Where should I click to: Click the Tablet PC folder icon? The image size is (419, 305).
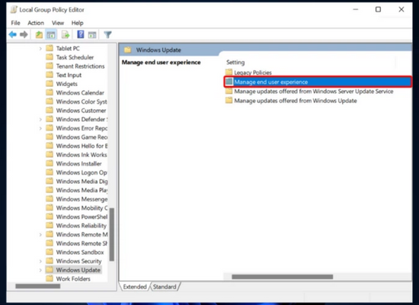[50, 48]
